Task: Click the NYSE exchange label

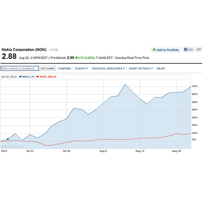Action: coord(54,50)
